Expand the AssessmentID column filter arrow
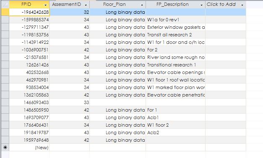 pos(86,5)
